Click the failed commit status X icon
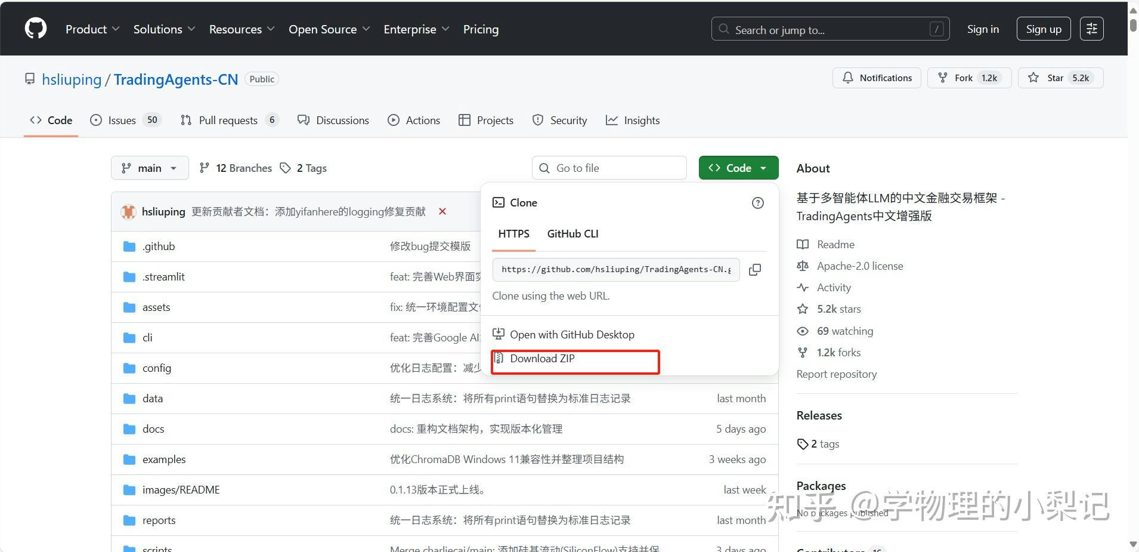This screenshot has height=552, width=1139. click(x=442, y=211)
